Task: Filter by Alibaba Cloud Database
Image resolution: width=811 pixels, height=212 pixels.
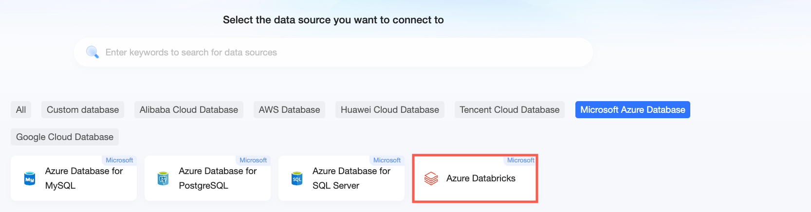Action: click(189, 110)
